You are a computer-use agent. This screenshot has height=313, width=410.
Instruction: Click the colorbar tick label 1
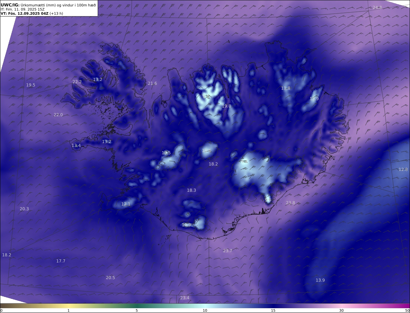pyautogui.click(x=69, y=311)
